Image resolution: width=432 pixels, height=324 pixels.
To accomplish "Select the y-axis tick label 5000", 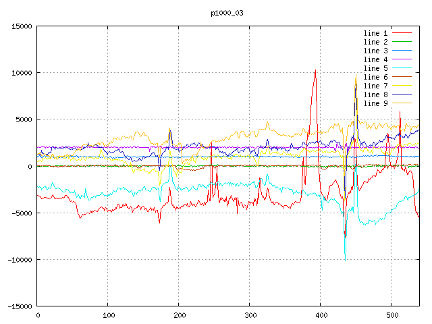I will [x=24, y=119].
